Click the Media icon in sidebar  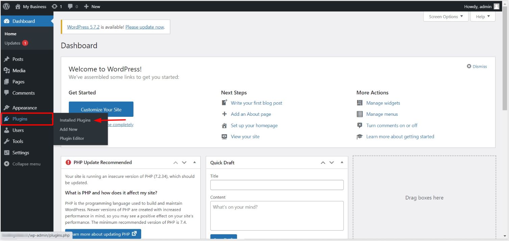pos(7,71)
